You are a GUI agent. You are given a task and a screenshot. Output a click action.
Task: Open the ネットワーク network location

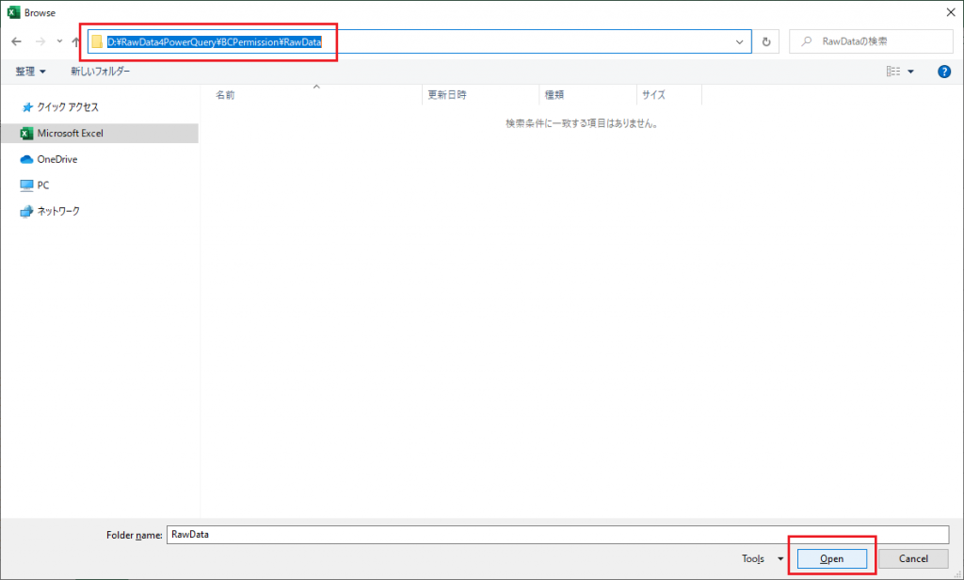57,211
